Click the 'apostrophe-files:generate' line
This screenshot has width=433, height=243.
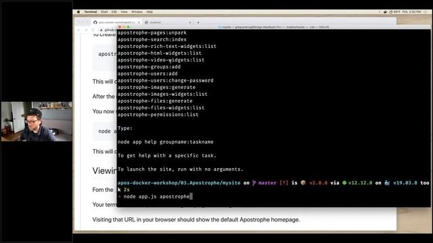[x=155, y=101]
